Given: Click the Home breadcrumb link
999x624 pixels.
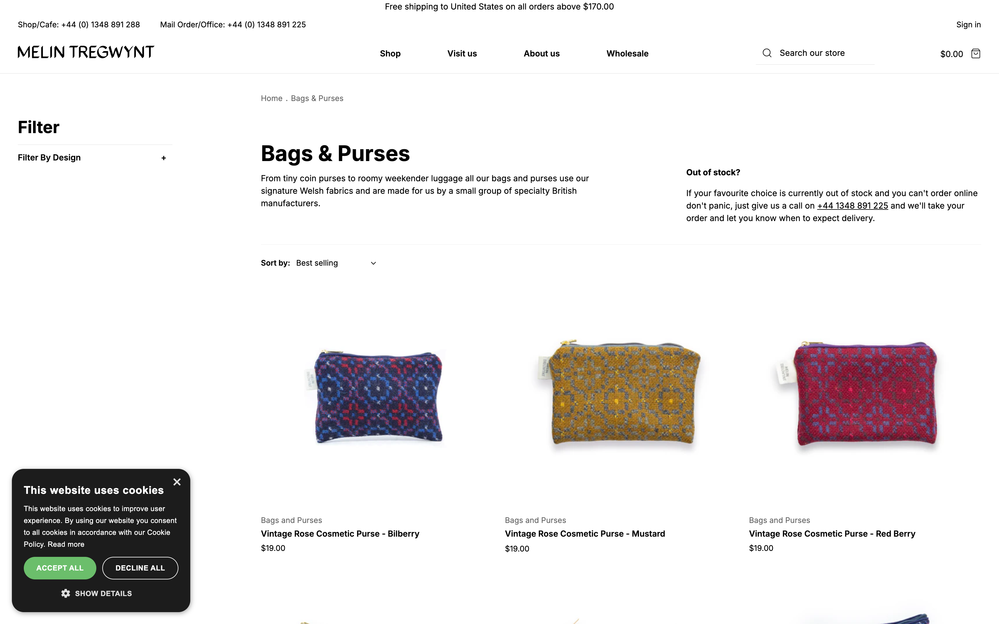Looking at the screenshot, I should pos(272,99).
